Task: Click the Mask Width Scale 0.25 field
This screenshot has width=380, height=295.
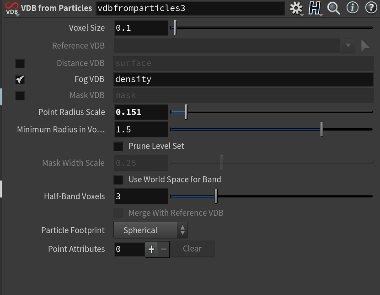Action: coord(141,163)
